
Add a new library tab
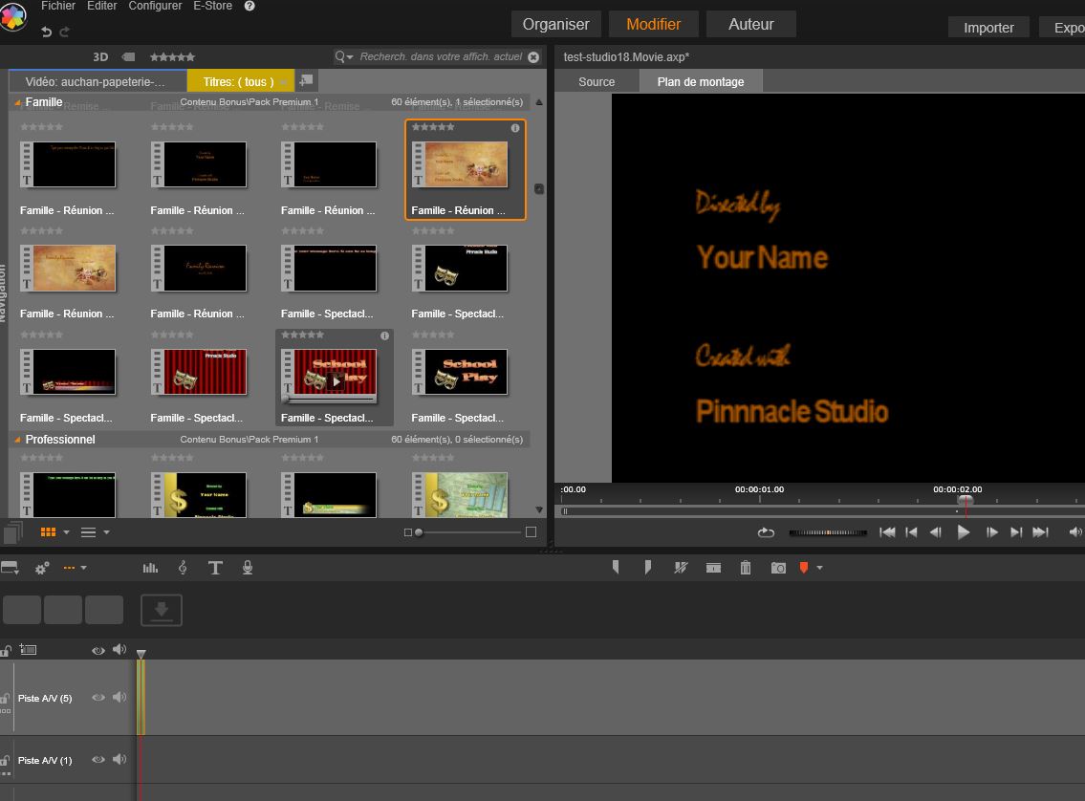pos(306,81)
